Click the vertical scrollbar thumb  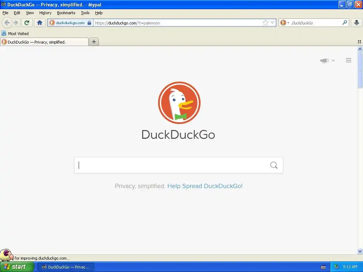360,70
